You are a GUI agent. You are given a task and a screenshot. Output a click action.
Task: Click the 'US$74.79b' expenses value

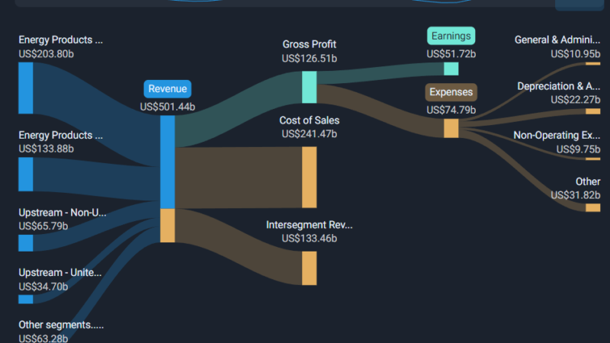[451, 110]
